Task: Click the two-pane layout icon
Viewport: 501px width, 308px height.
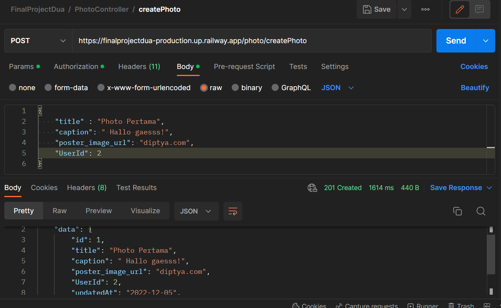Action: click(487, 306)
